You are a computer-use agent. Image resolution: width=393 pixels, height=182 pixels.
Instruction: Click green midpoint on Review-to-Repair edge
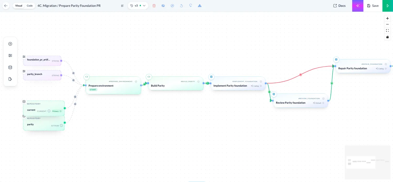coord(331,83)
